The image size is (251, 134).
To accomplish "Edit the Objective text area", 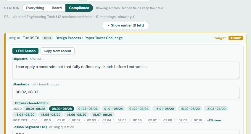I will pyautogui.click(x=126, y=71).
